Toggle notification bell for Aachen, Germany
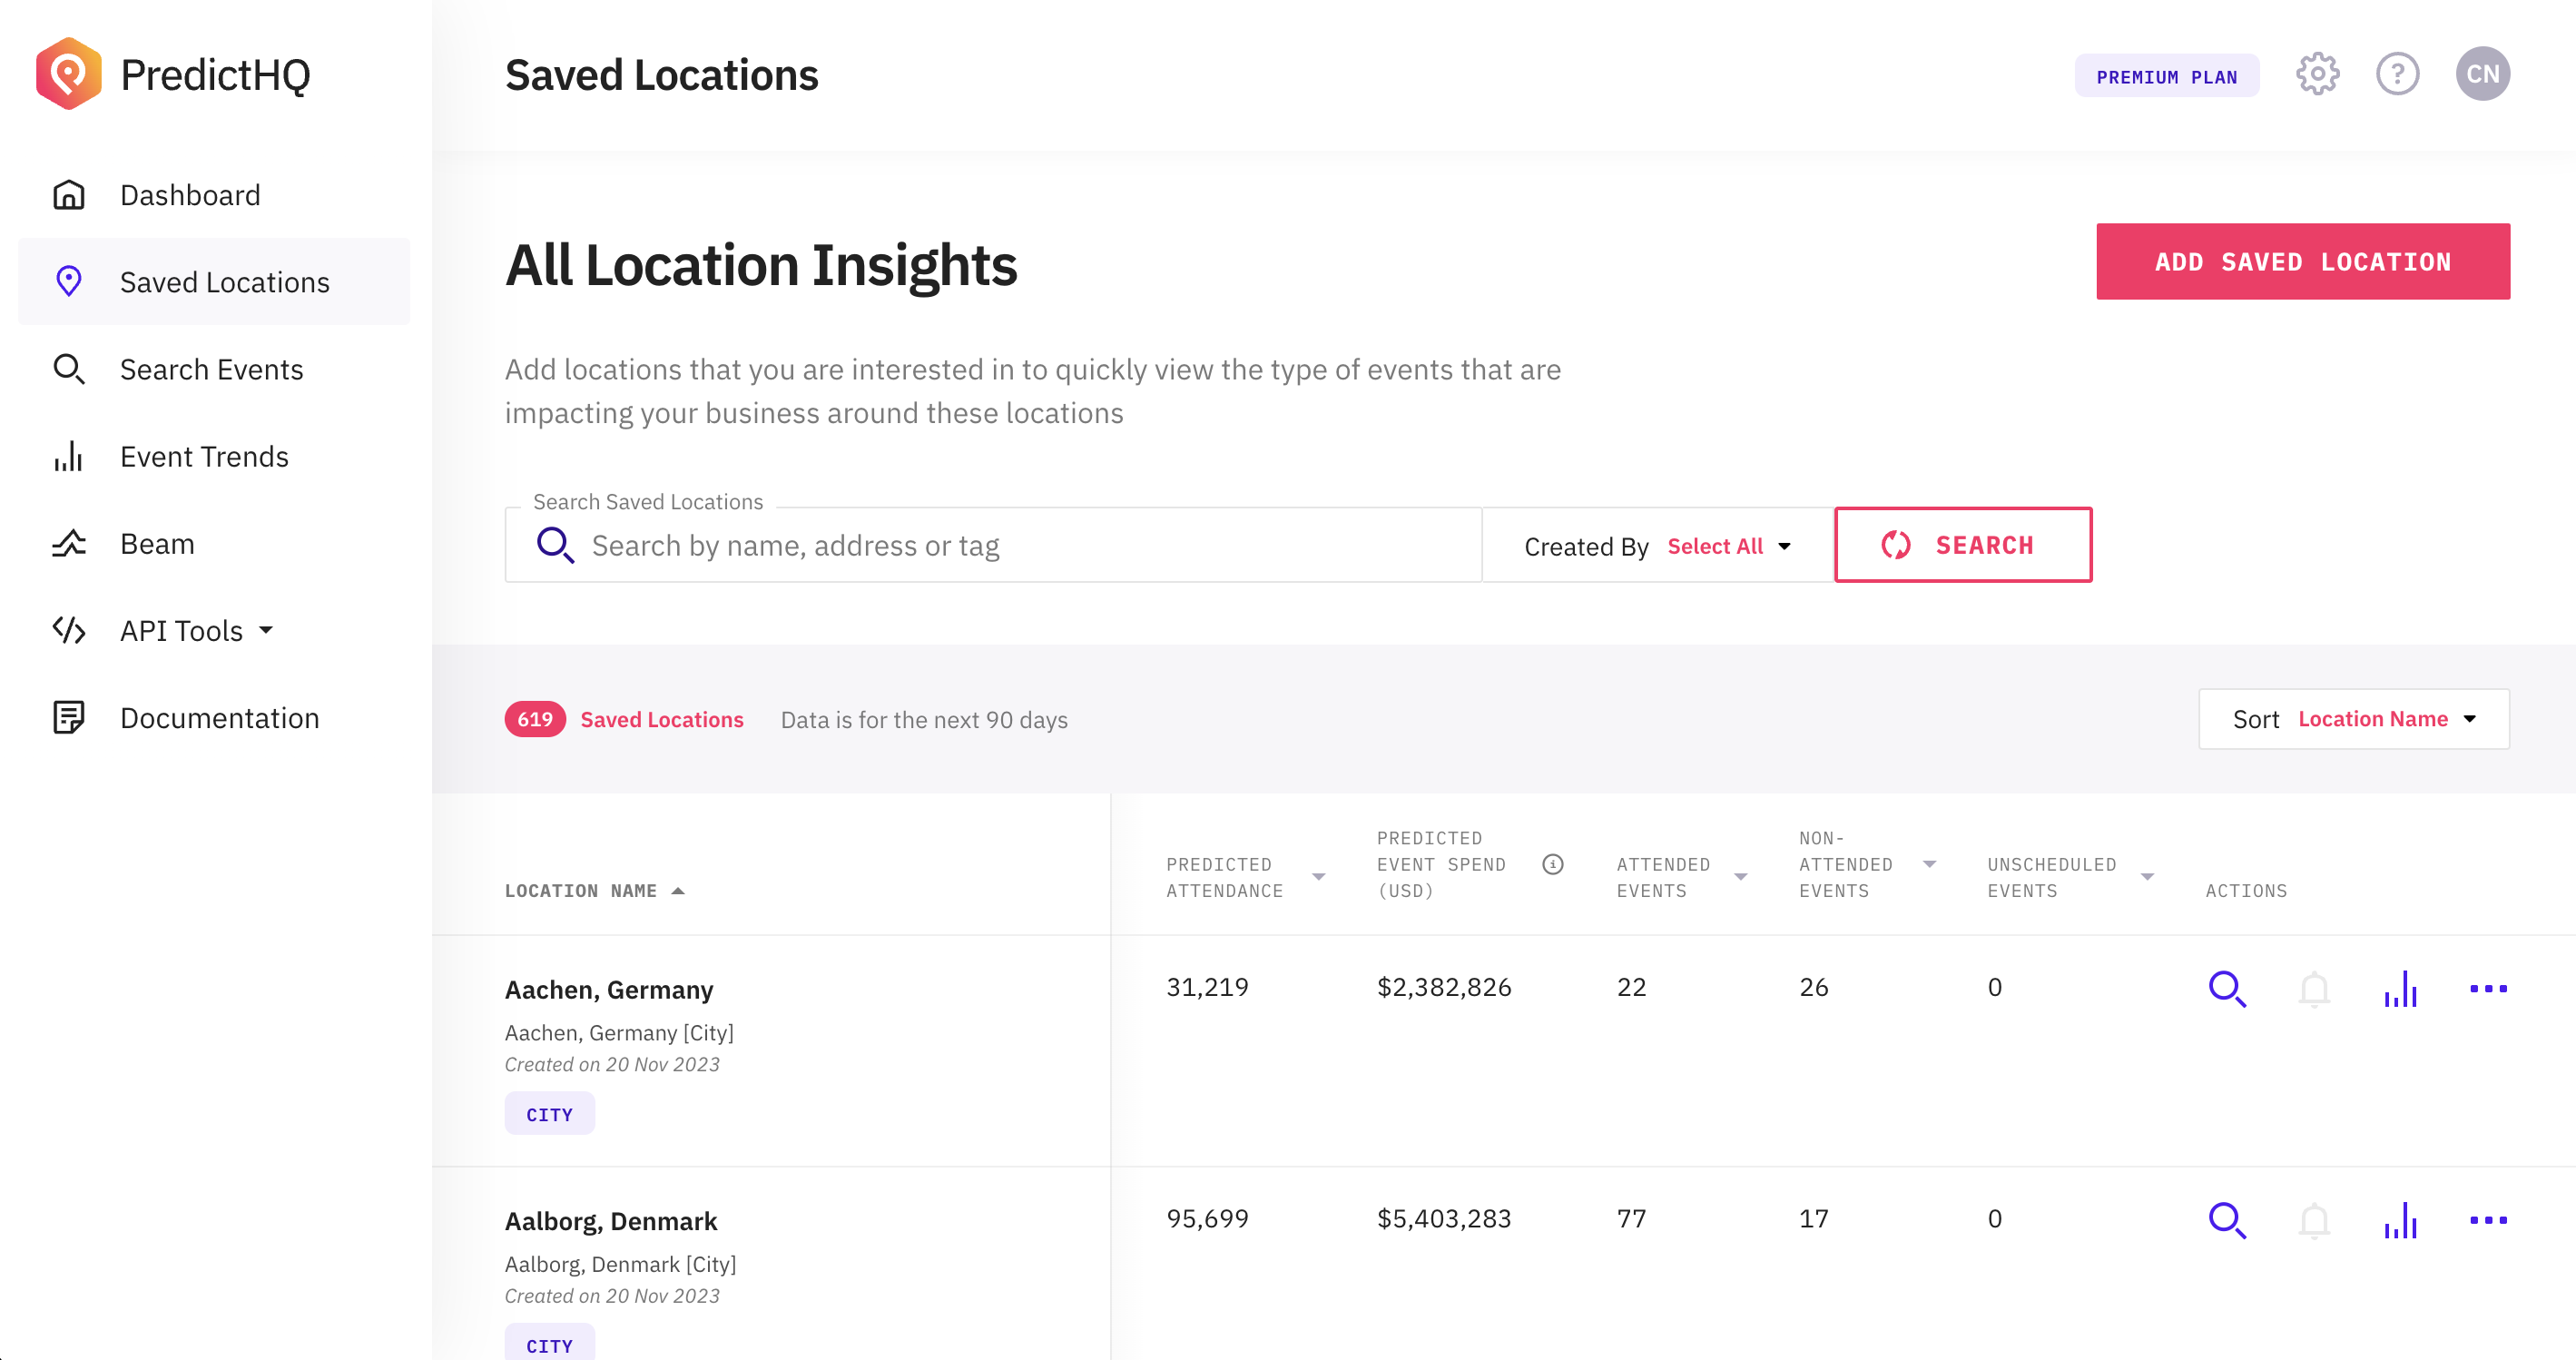This screenshot has height=1360, width=2576. pos(2314,988)
